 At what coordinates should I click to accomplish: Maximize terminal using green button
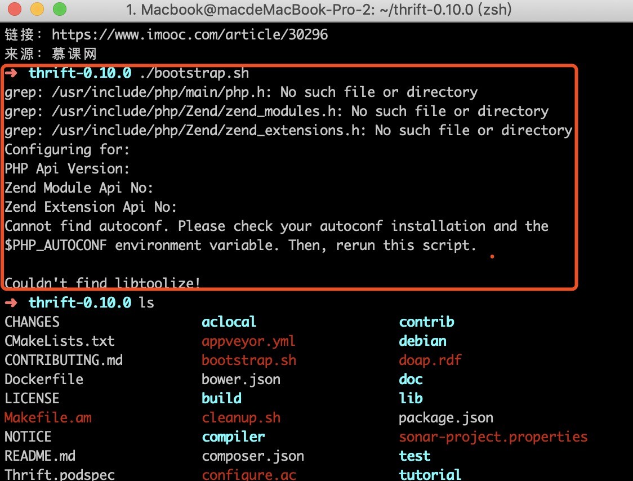(x=59, y=9)
